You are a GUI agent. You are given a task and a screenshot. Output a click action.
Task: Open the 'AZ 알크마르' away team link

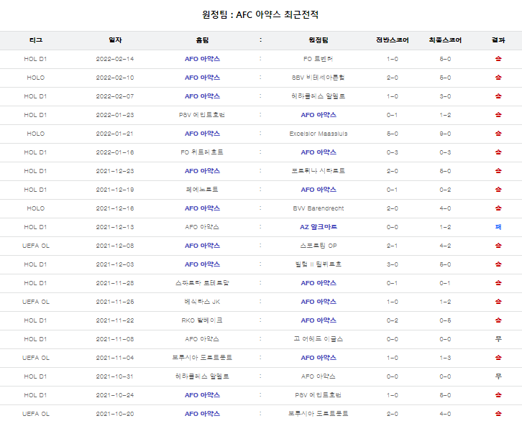point(319,227)
